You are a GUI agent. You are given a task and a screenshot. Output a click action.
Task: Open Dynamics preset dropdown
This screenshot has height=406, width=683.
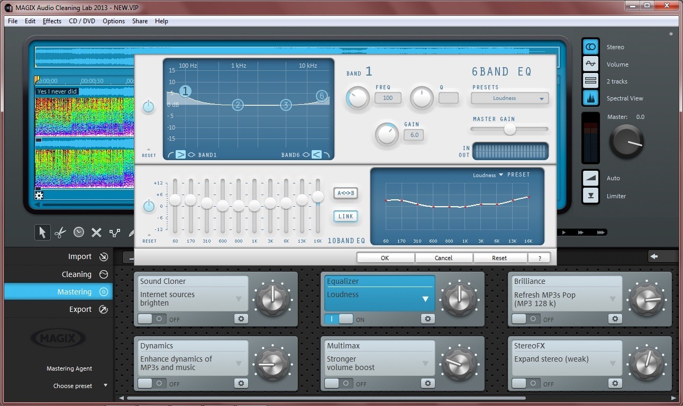tap(239, 364)
